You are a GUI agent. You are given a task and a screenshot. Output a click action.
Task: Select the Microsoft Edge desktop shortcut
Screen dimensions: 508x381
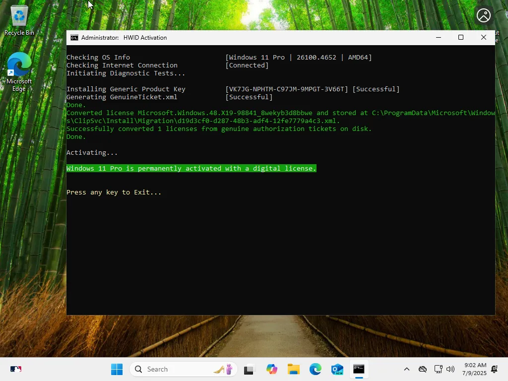pyautogui.click(x=19, y=72)
